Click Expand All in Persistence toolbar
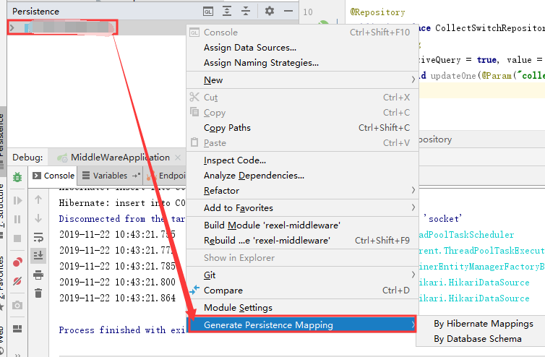Image resolution: width=545 pixels, height=357 pixels. [227, 11]
